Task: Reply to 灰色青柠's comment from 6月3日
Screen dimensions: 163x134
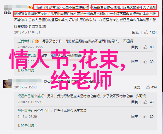Action: [135, 116]
